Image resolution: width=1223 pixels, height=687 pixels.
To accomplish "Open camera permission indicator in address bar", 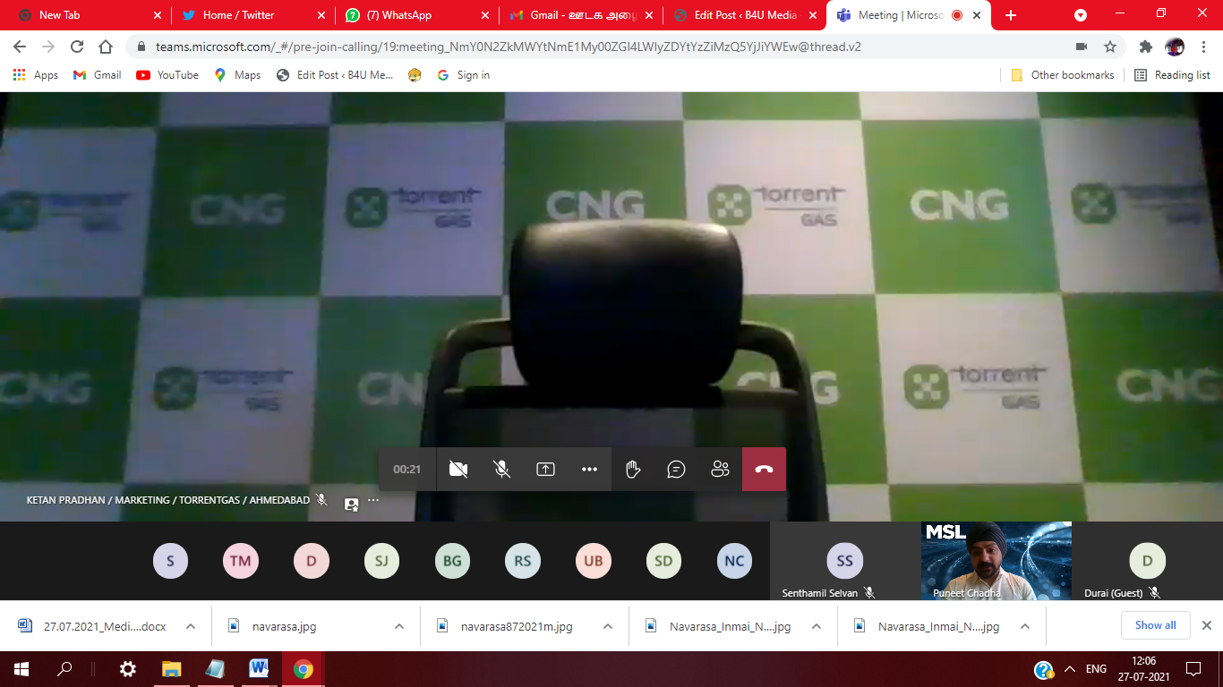I will 1082,47.
